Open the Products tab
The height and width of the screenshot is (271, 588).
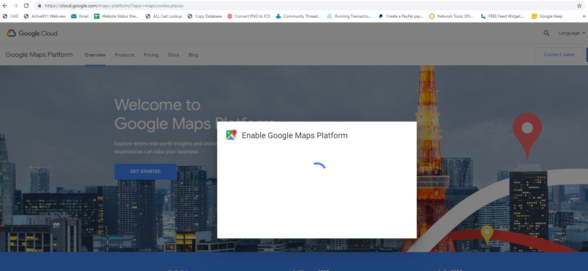pos(125,55)
